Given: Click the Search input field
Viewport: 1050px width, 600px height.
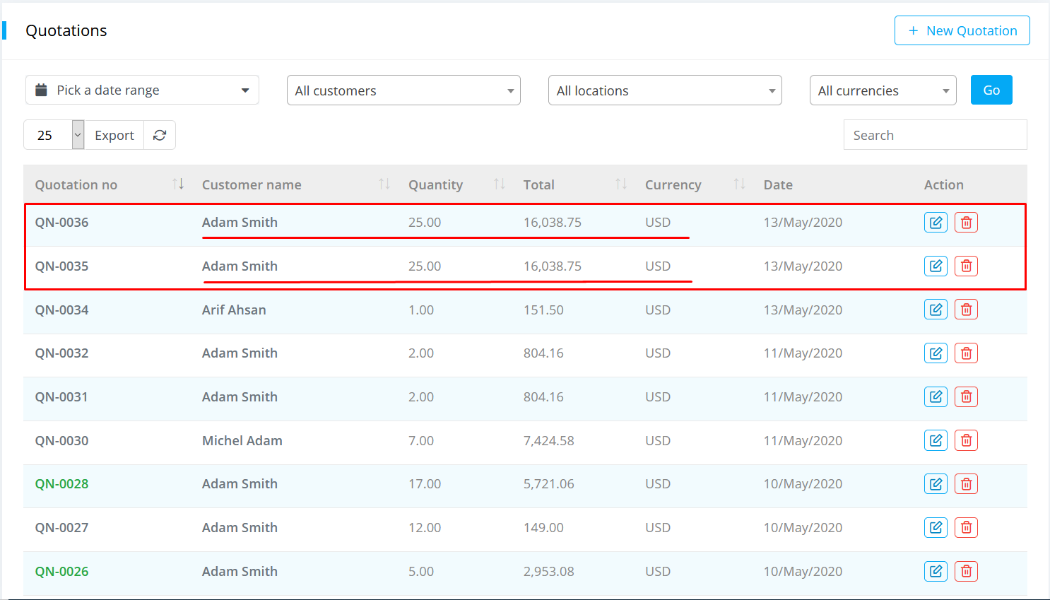Looking at the screenshot, I should coord(935,135).
